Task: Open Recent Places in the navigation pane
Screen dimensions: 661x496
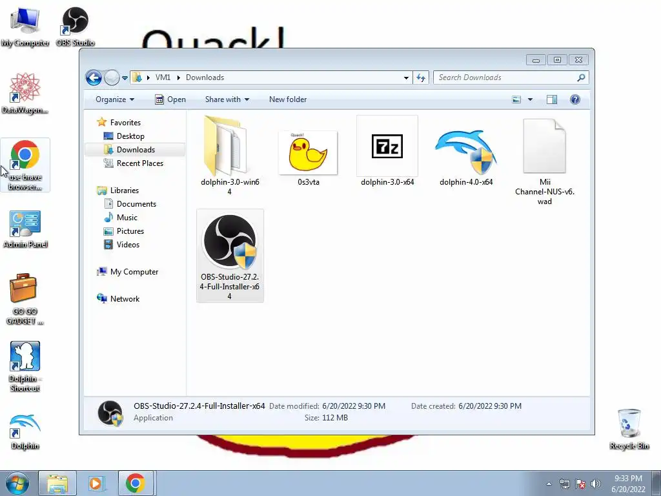Action: click(140, 163)
